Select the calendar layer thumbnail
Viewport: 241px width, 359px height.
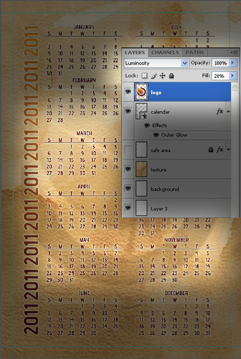click(x=141, y=111)
